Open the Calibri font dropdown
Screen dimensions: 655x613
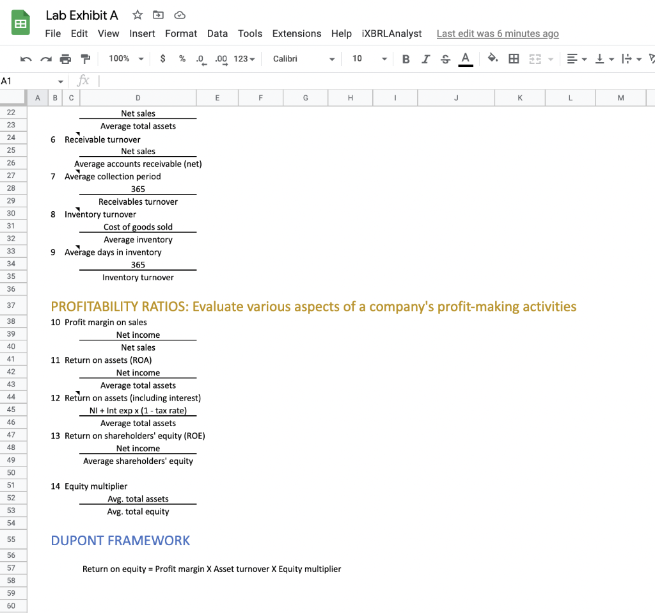[x=301, y=58]
